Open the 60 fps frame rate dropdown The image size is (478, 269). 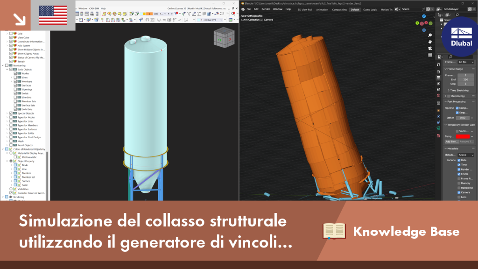pyautogui.click(x=466, y=62)
